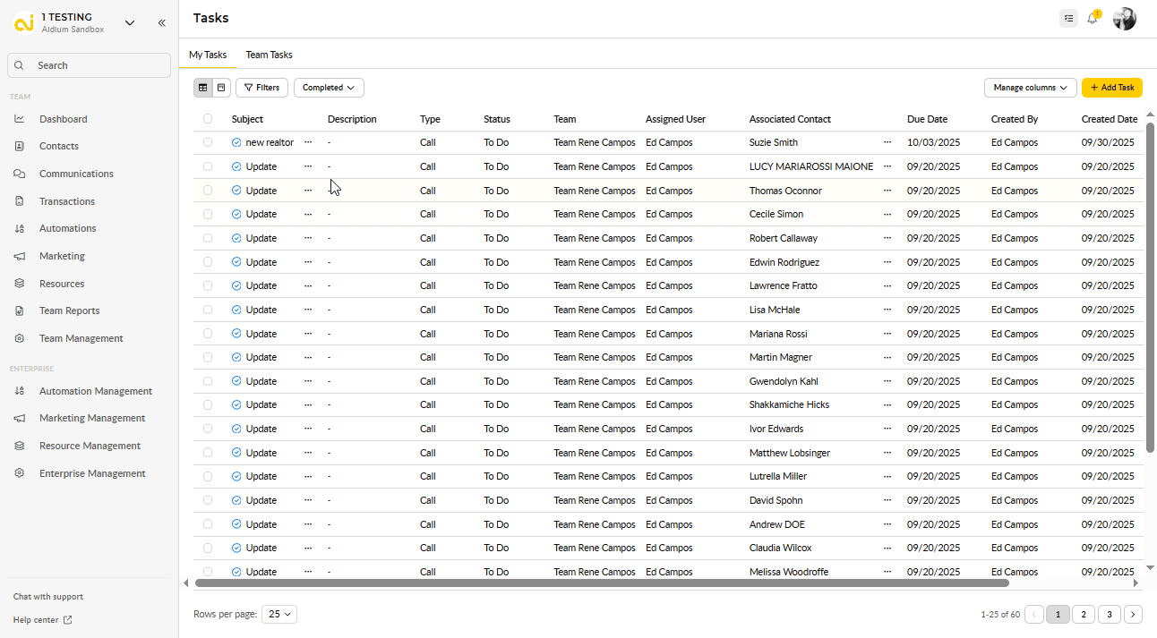Change rows per page dropdown from 25
Viewport: 1157px width, 638px height.
[x=279, y=615]
